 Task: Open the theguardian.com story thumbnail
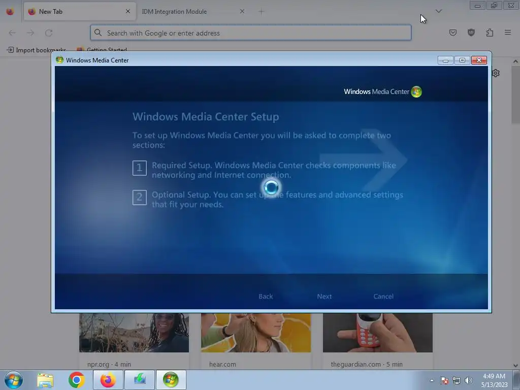coord(378,333)
